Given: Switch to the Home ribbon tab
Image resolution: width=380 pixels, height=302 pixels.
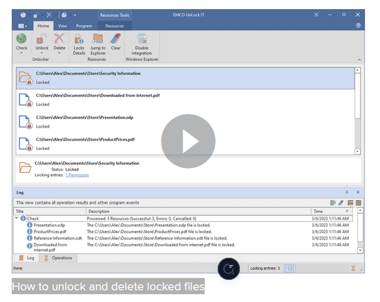Looking at the screenshot, I should point(43,25).
